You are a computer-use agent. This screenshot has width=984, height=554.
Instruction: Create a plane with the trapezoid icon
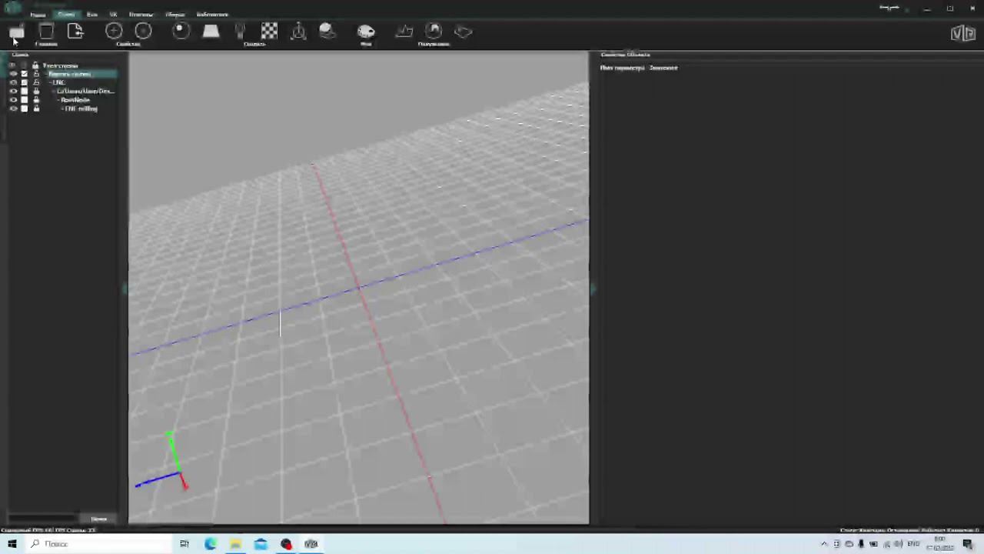[211, 31]
